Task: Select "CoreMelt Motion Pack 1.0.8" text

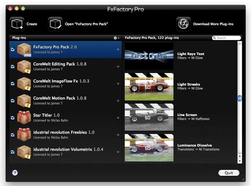Action: click(60, 98)
